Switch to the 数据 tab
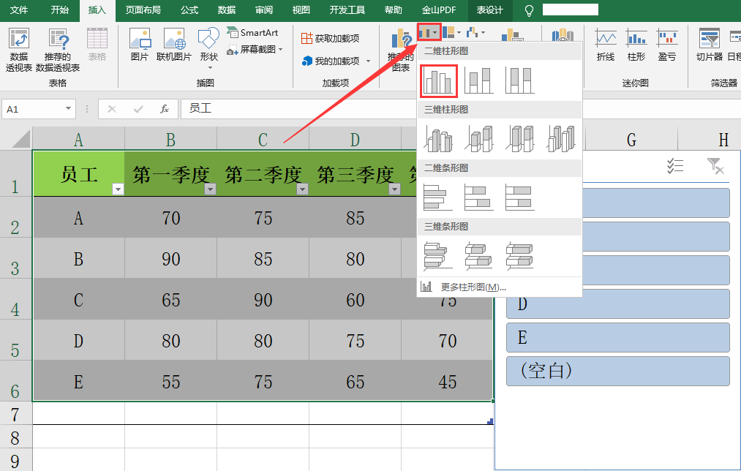Viewport: 741px width, 471px height. 226,10
